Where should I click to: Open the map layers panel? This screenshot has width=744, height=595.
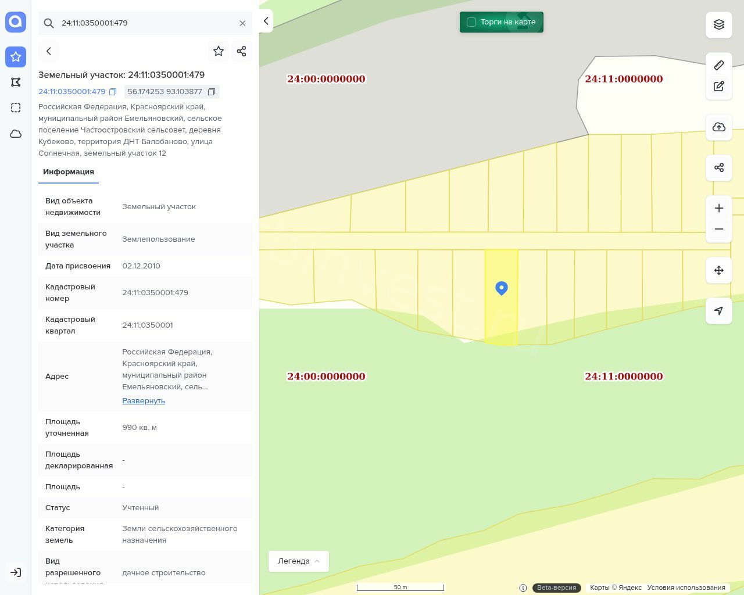(718, 24)
